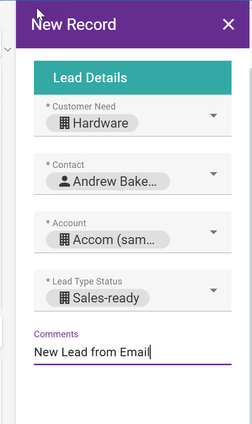Viewport: 252px width, 424px height.
Task: Select the Sales-ready status chip
Action: pyautogui.click(x=97, y=298)
